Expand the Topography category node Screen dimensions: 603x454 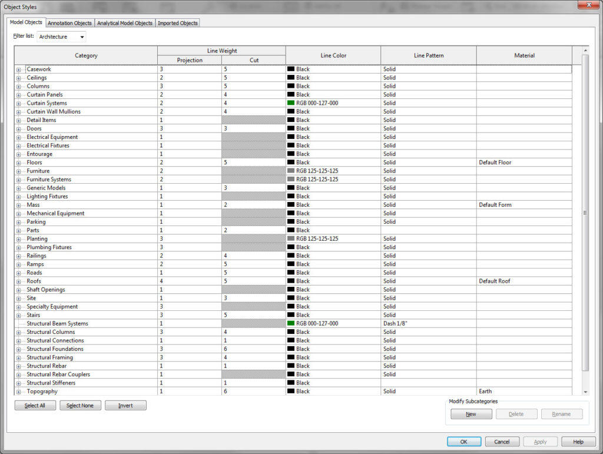coord(18,392)
